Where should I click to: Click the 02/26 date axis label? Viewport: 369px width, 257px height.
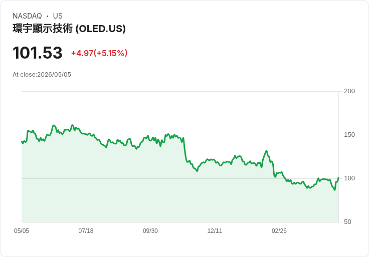coord(279,231)
